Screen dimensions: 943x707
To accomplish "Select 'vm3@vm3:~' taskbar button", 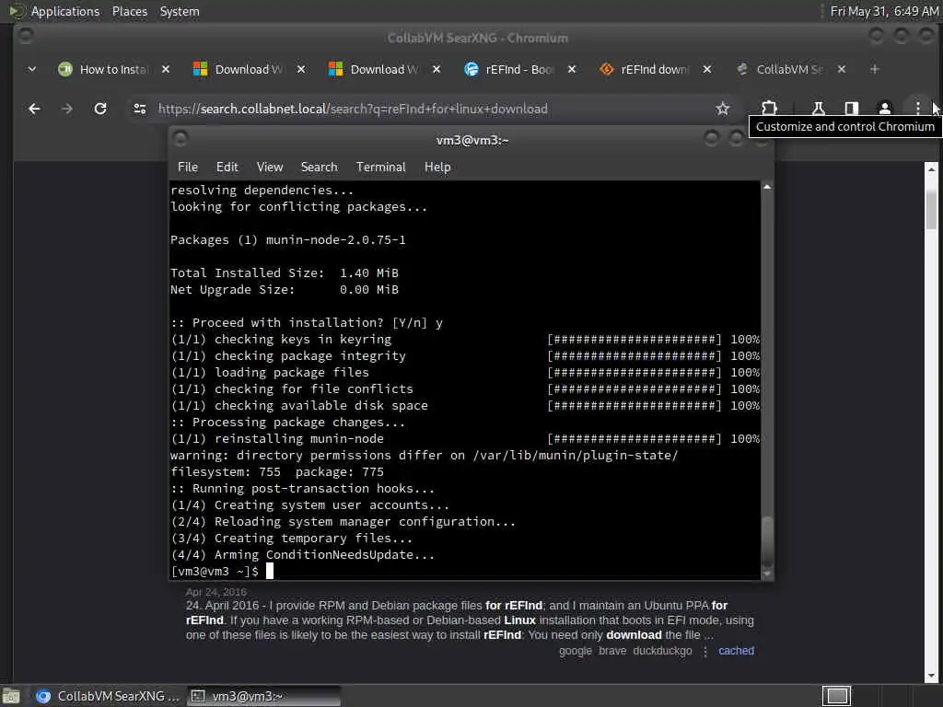I will [264, 696].
